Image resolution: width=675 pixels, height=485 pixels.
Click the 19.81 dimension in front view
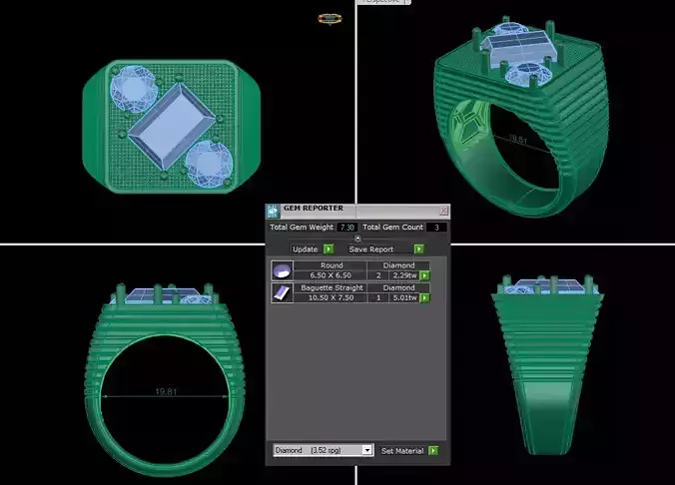pyautogui.click(x=166, y=391)
